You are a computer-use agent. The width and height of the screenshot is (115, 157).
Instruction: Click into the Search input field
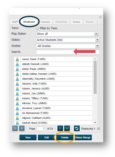coord(68,52)
